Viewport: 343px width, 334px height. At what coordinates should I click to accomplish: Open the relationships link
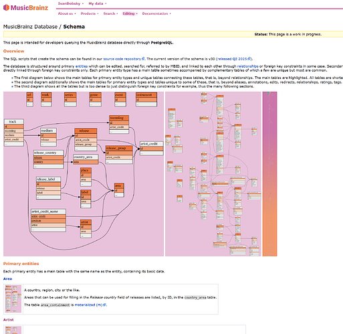click(247, 66)
